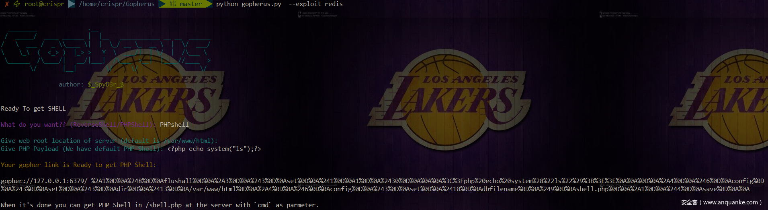The width and height of the screenshot is (768, 210).
Task: Click the Gopherus ASCII art banner
Action: tap(106, 50)
